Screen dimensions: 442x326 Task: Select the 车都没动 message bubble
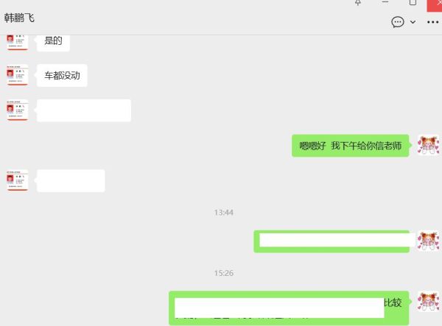(x=62, y=76)
